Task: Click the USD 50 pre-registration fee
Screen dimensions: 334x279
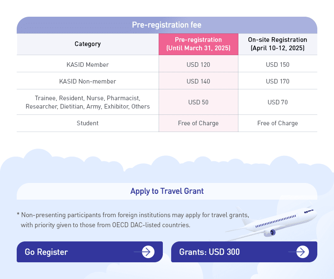Action: point(198,102)
